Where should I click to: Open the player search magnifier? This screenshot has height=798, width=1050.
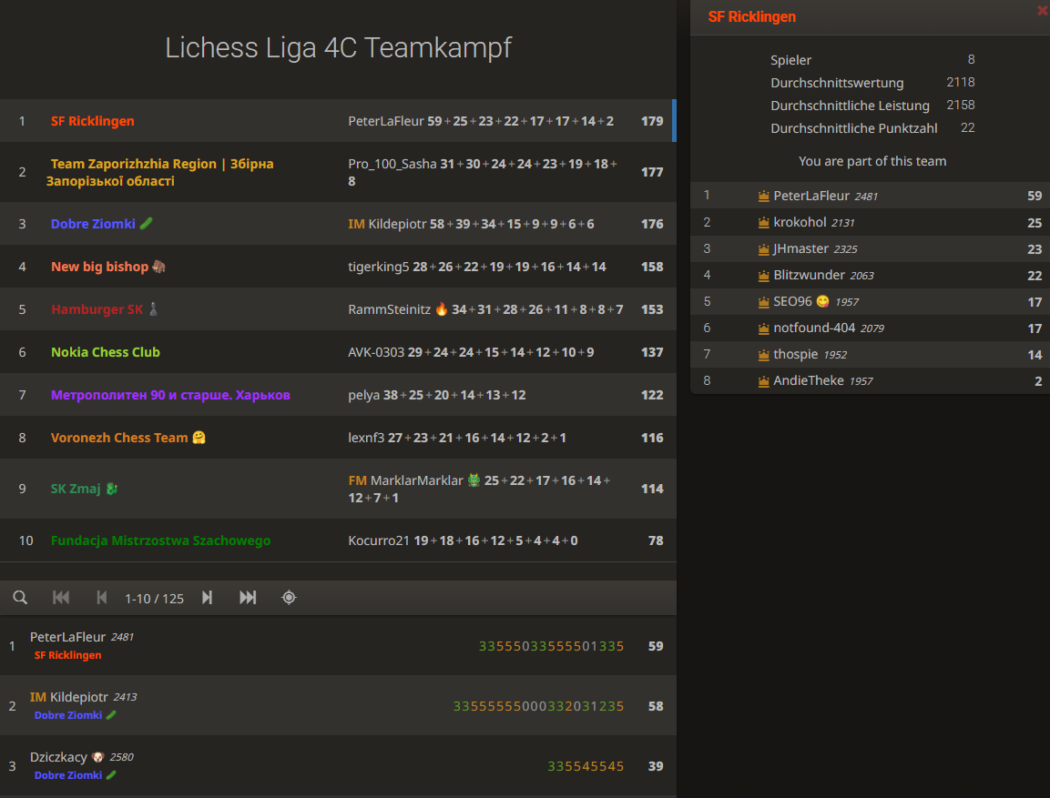20,598
